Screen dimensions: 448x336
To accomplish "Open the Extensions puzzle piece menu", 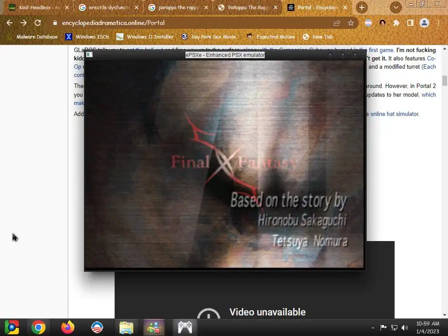I will tap(396, 23).
